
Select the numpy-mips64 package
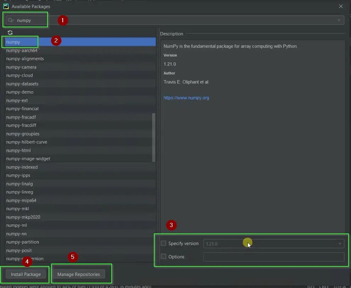80,201
